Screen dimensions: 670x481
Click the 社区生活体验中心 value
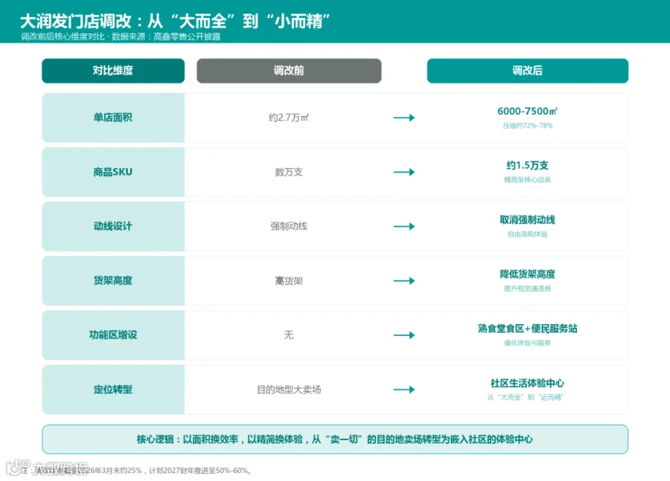coord(527,383)
